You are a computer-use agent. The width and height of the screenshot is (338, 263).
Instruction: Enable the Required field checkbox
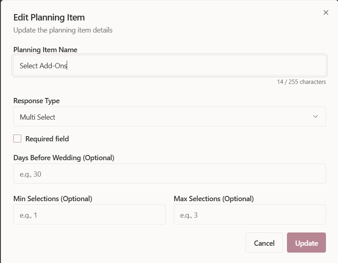tap(17, 139)
